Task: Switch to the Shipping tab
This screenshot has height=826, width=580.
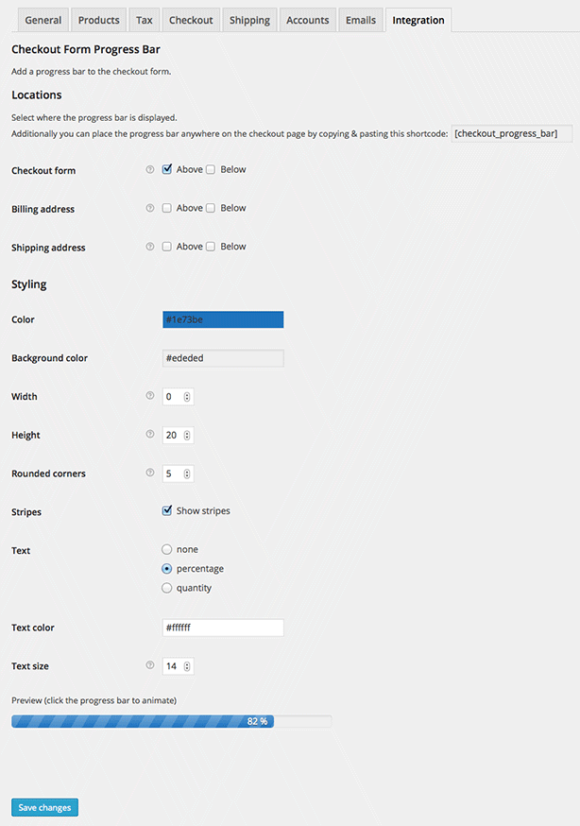Action: pos(249,20)
